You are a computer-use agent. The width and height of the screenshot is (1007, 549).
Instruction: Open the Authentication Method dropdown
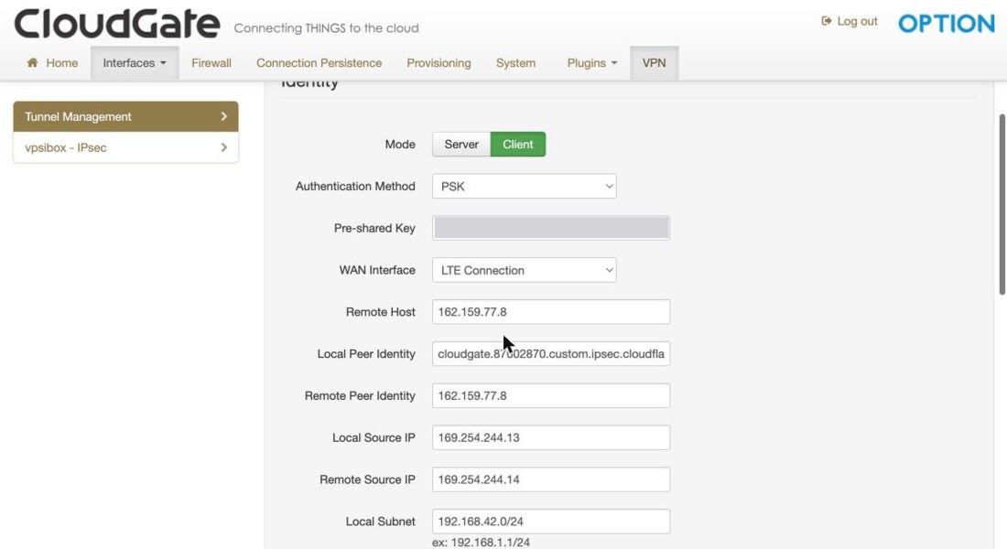524,187
